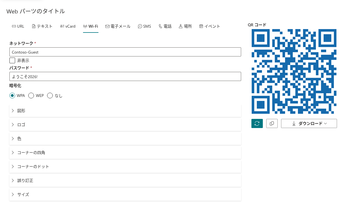Open the テキスト tab

pos(42,26)
